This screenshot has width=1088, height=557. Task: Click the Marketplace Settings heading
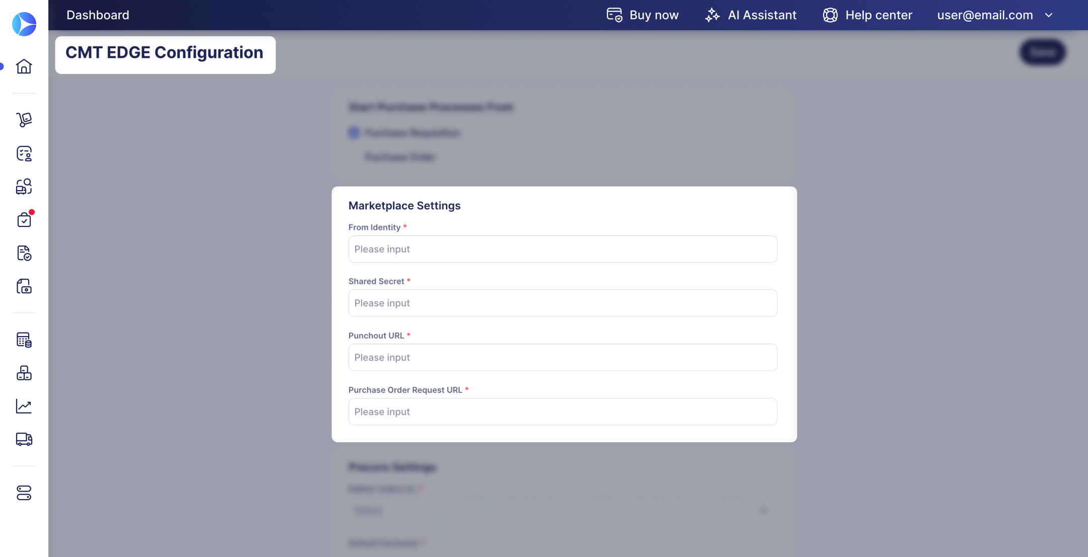click(404, 206)
